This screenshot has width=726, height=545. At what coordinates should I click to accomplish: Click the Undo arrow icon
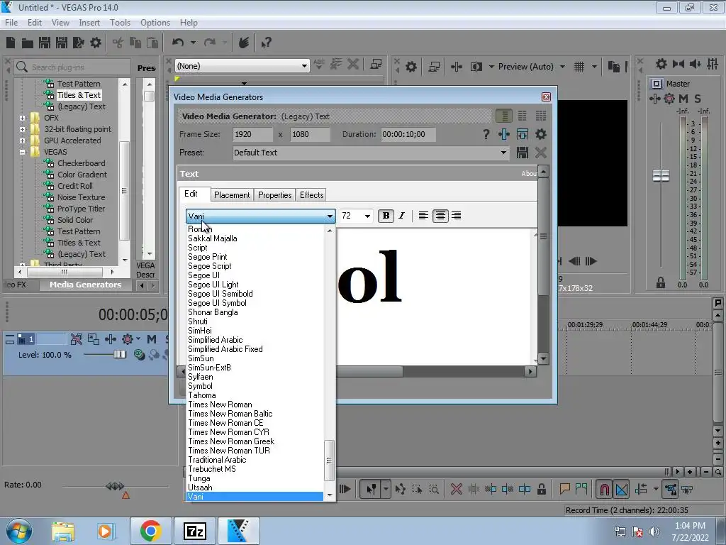(178, 43)
